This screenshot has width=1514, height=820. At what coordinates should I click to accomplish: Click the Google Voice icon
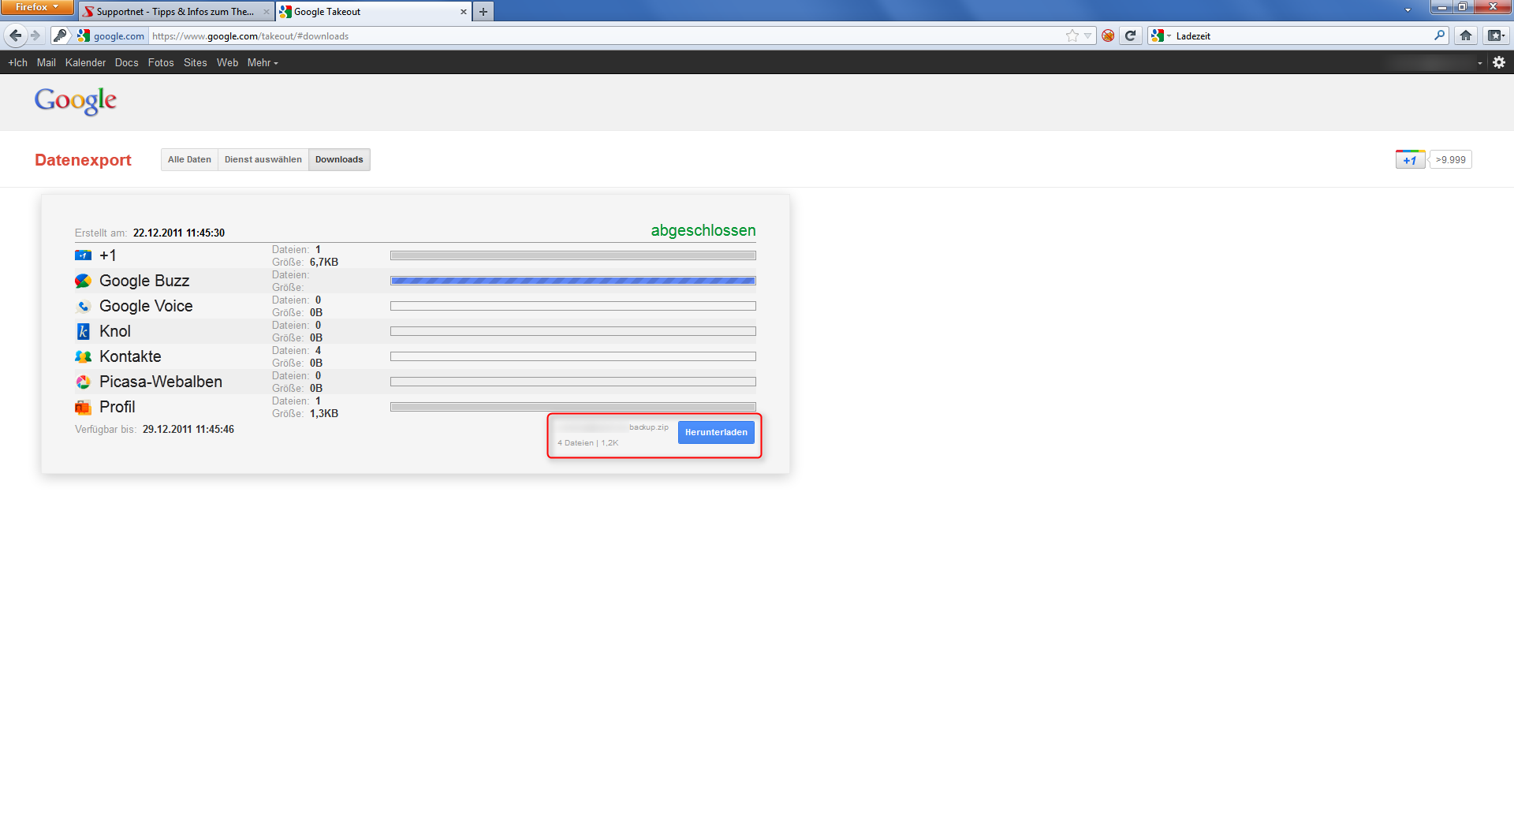coord(84,306)
